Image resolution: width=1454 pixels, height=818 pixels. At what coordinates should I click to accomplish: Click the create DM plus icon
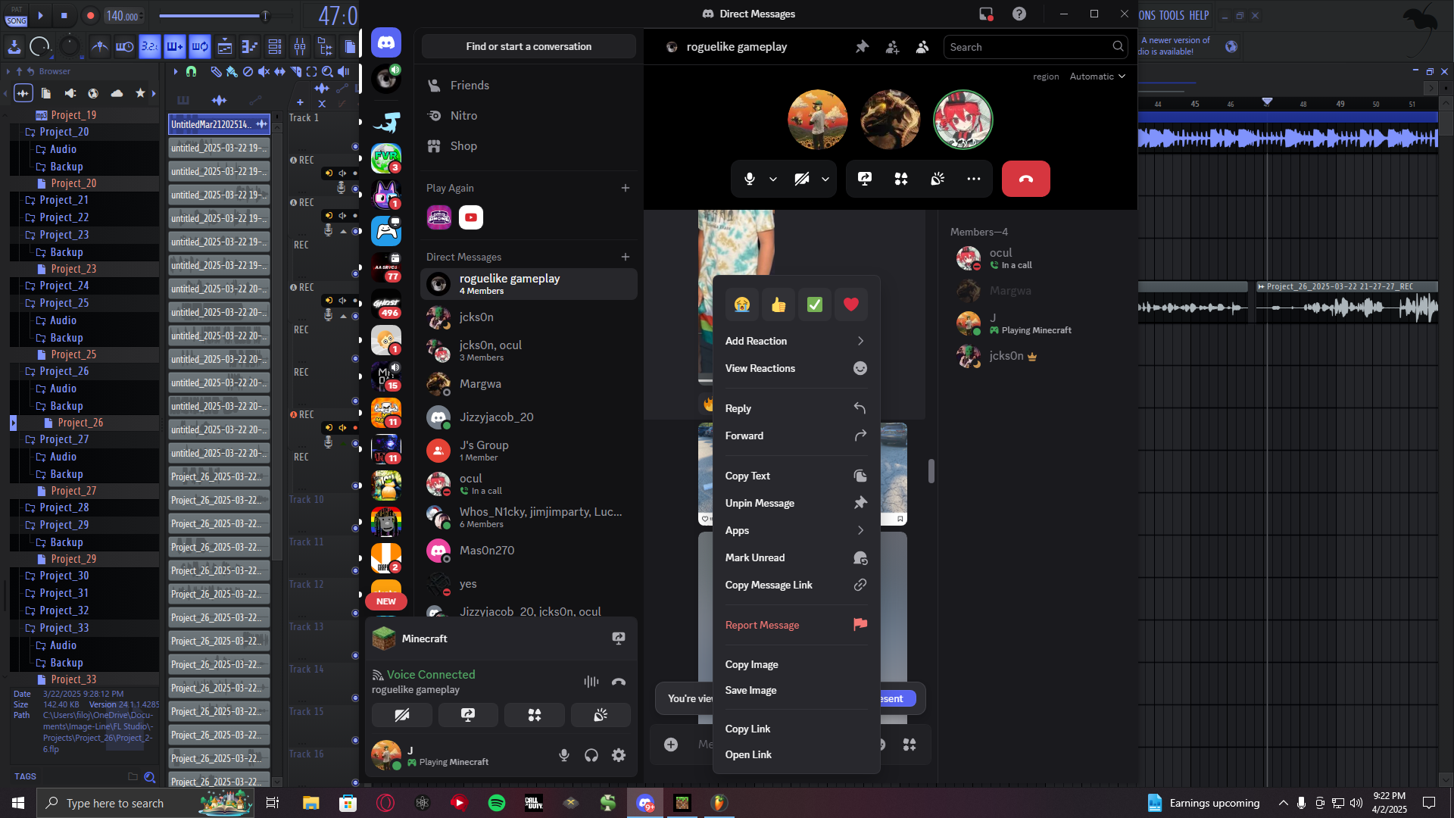pyautogui.click(x=626, y=257)
